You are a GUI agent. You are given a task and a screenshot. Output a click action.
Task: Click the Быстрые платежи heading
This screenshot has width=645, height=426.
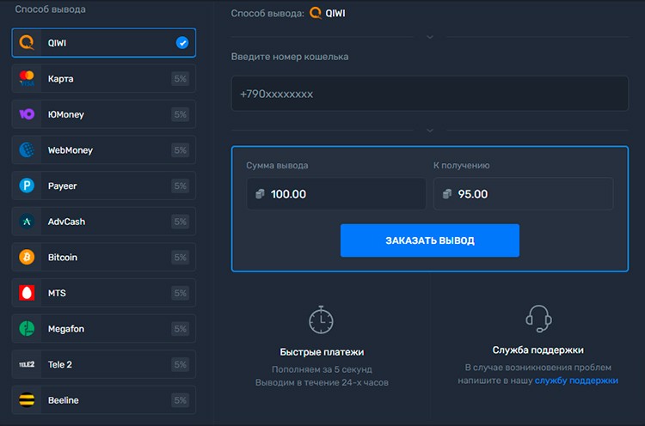[322, 352]
